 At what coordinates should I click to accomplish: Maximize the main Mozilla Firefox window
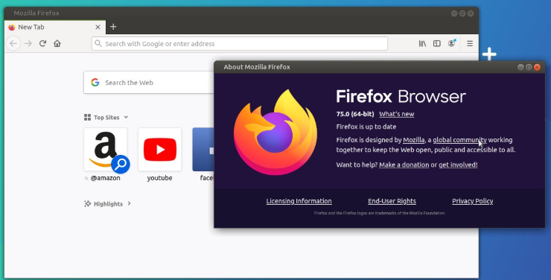click(462, 13)
